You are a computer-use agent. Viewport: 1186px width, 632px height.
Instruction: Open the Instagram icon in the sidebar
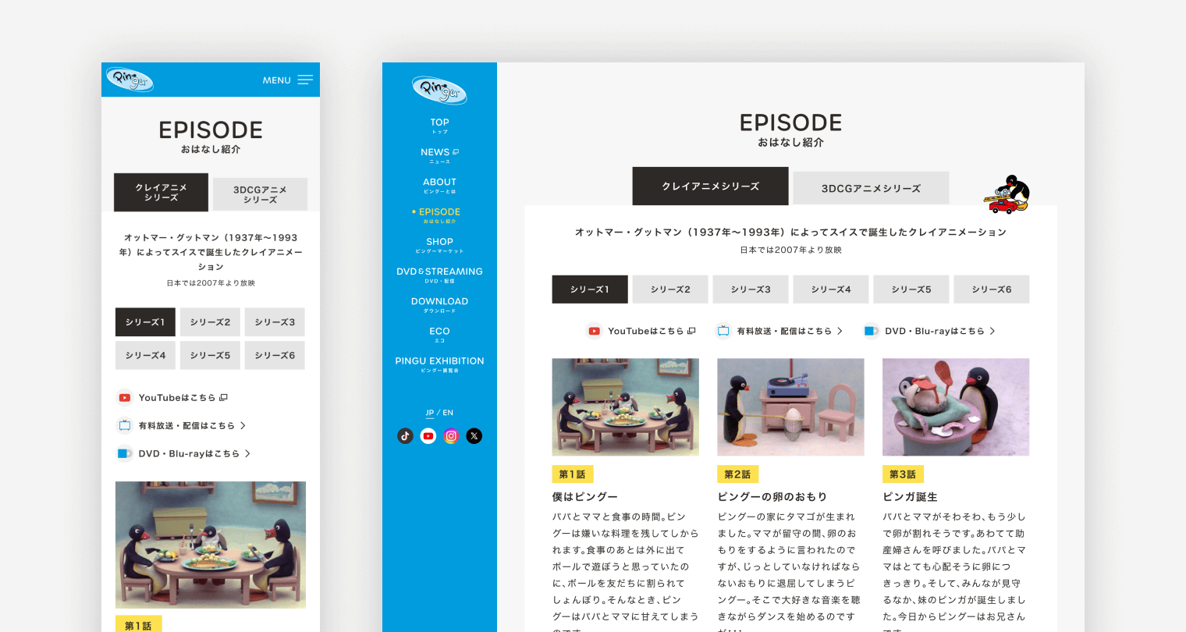pos(451,436)
